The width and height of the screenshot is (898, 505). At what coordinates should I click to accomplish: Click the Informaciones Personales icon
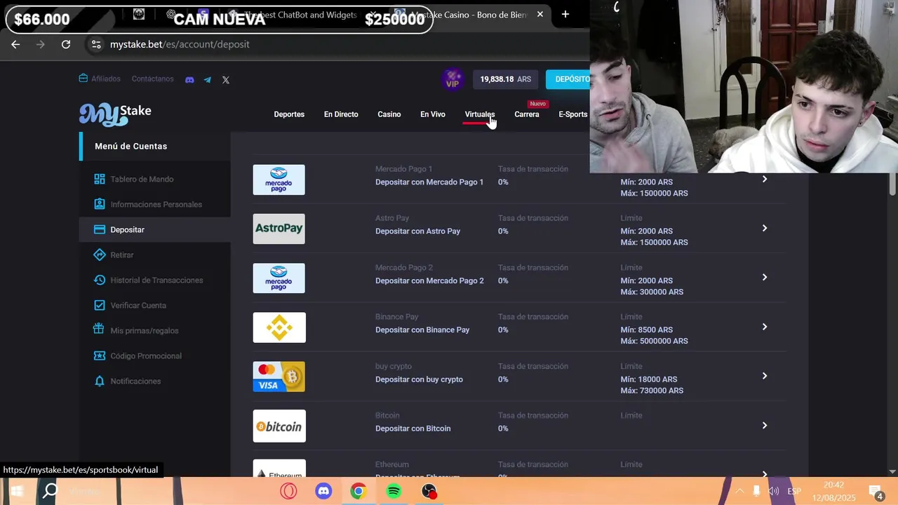coord(99,204)
